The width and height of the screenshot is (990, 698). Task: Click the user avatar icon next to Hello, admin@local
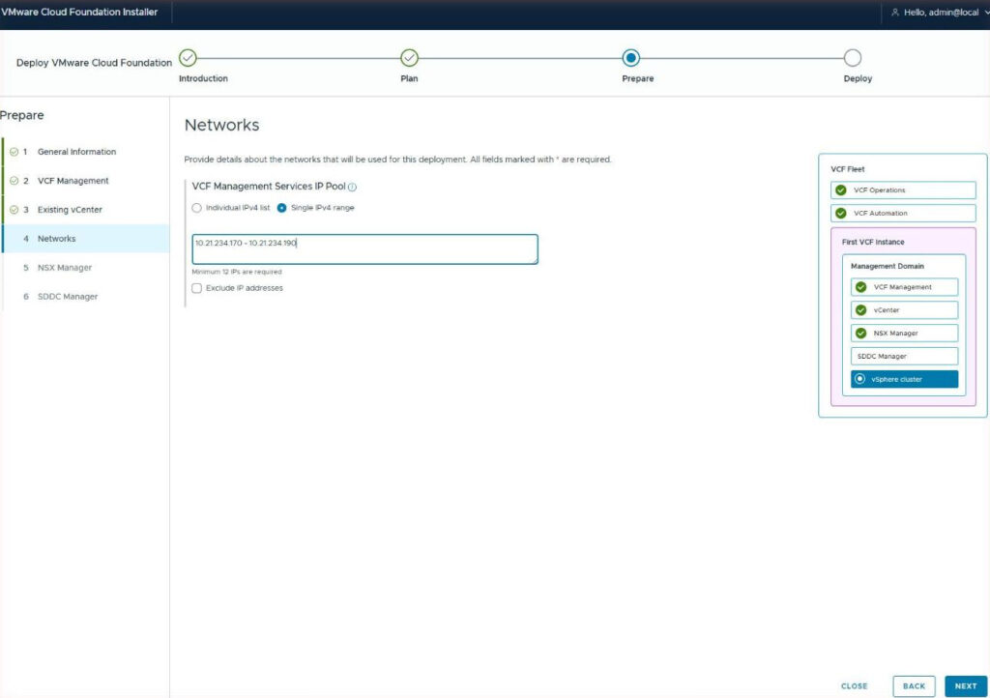894,12
